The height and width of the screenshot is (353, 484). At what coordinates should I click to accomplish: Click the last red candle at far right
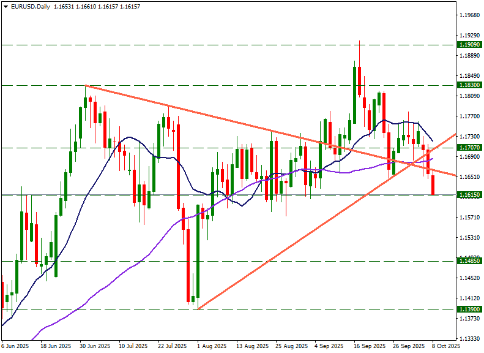pyautogui.click(x=433, y=184)
